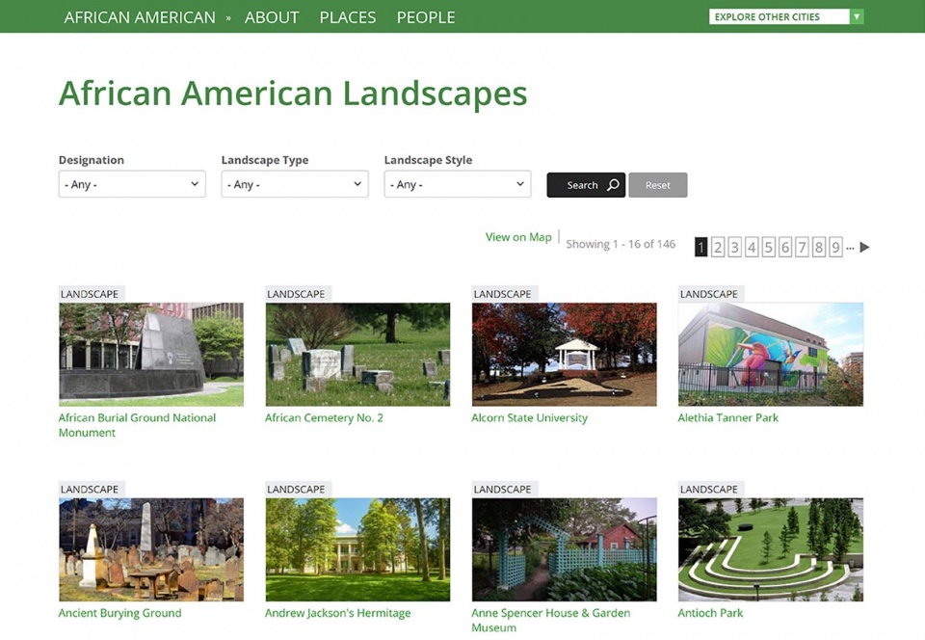The height and width of the screenshot is (640, 925).
Task: Open the Explore Other Cities green arrow
Action: tap(857, 16)
